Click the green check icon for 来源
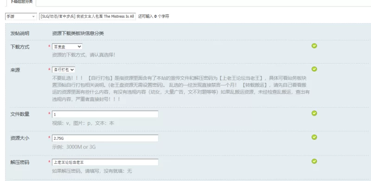The image size is (371, 181). 314,69
